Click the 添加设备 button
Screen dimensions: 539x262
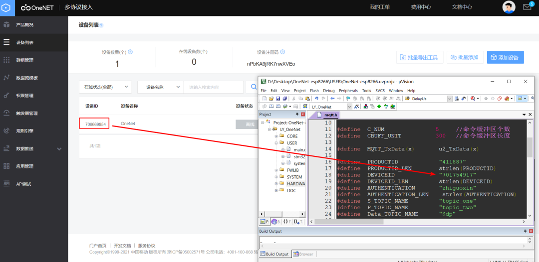[505, 57]
